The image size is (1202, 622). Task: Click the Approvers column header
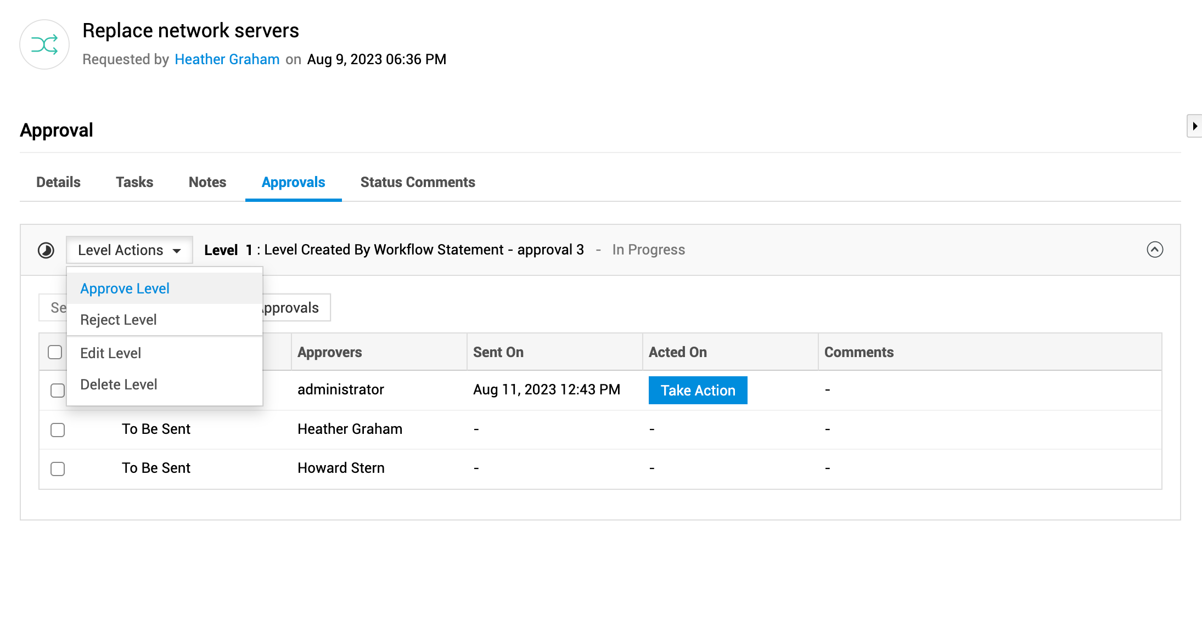tap(330, 352)
